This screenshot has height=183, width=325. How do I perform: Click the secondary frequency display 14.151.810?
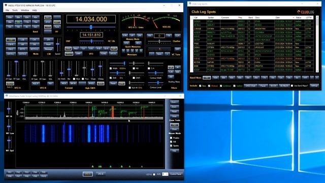[x=91, y=35]
